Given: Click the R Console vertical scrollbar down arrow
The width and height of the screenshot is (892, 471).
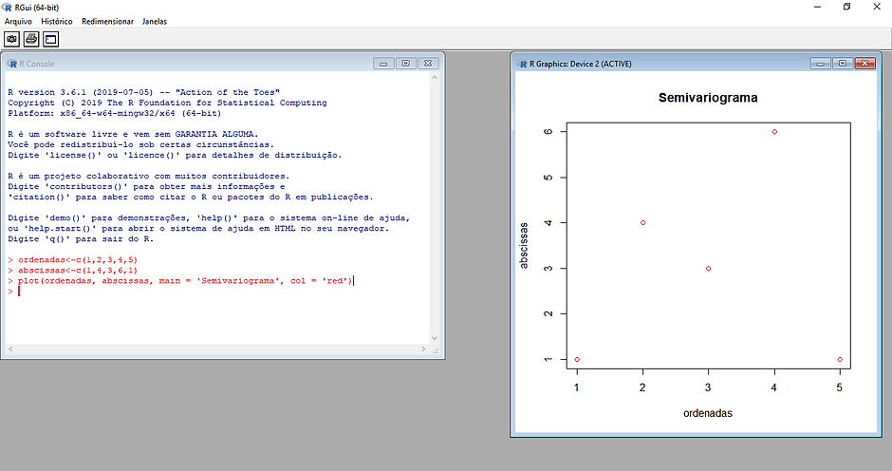Looking at the screenshot, I should tap(435, 338).
